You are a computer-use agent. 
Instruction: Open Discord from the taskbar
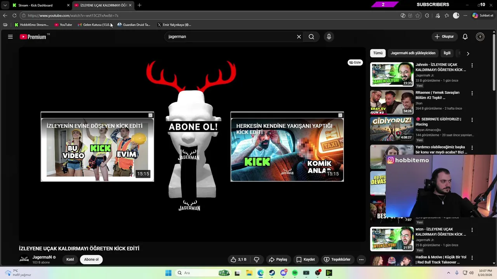pos(283,273)
